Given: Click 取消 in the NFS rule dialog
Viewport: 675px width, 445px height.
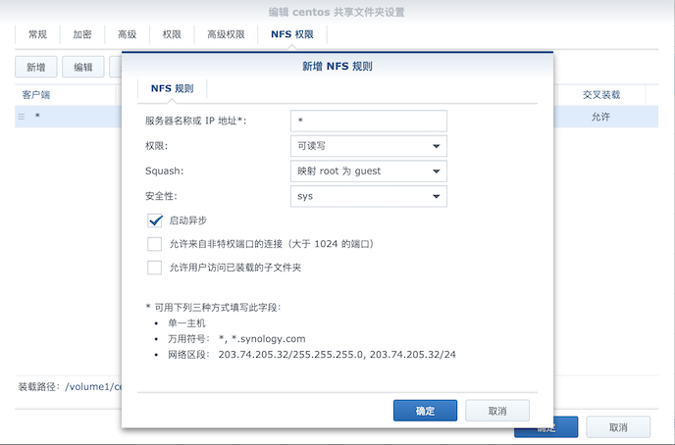Looking at the screenshot, I should (497, 411).
